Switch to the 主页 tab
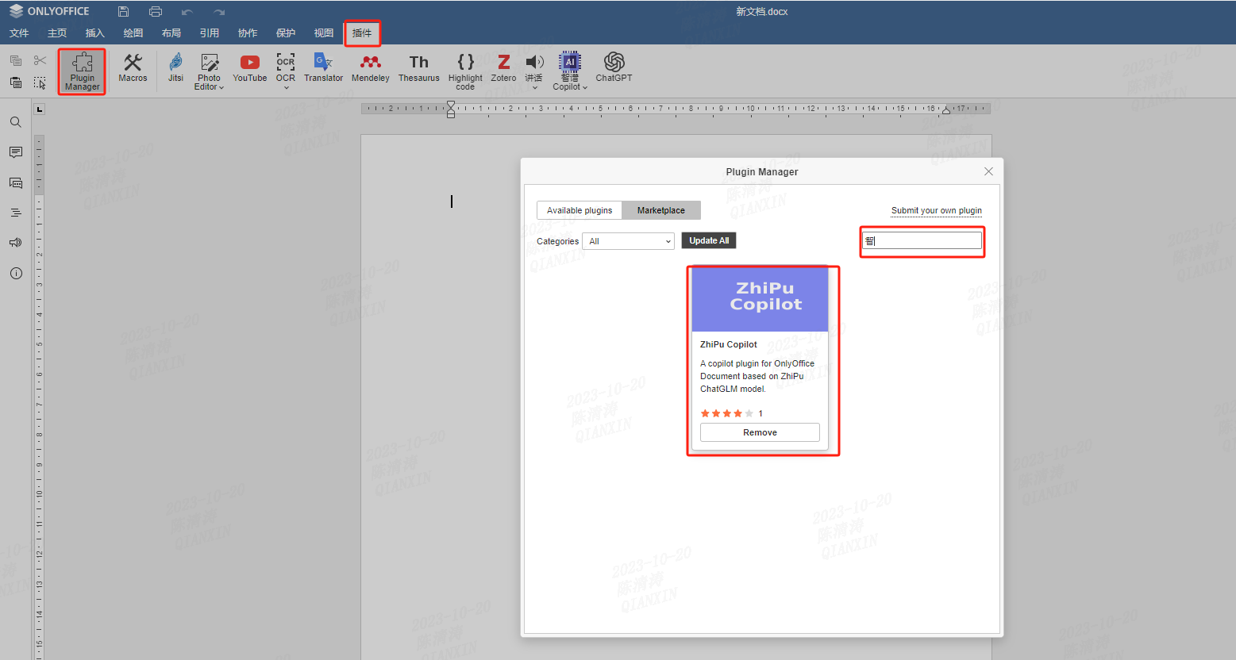Screen dimensions: 1236x660 tap(57, 33)
